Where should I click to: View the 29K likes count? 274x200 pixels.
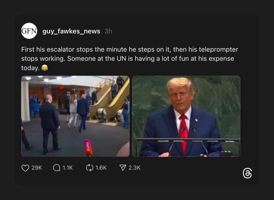37,168
